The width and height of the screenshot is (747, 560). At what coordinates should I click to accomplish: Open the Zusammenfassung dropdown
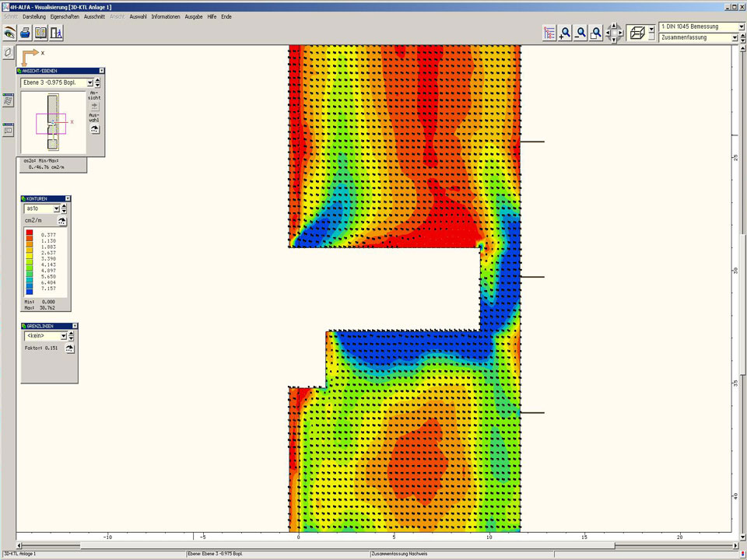coord(734,37)
